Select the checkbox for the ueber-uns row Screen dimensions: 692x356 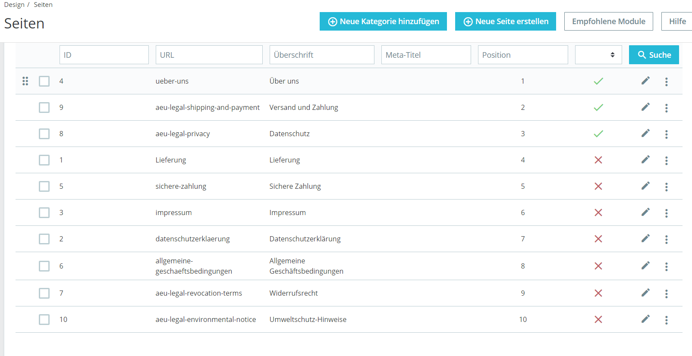click(44, 81)
